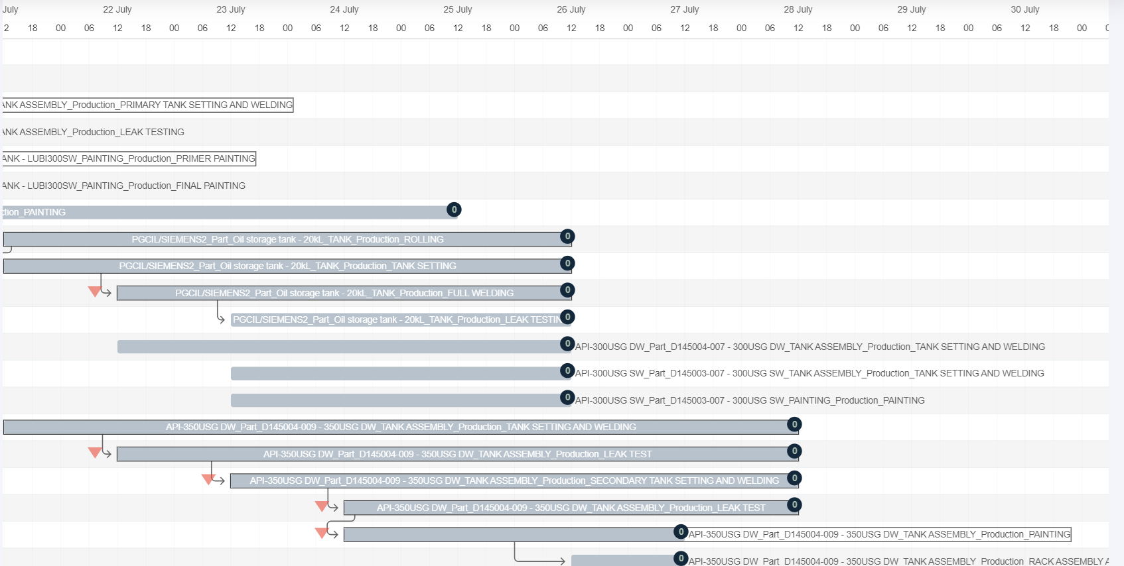Select the PGCIL LEAK TESTING task bar
1124x566 pixels.
click(x=401, y=319)
